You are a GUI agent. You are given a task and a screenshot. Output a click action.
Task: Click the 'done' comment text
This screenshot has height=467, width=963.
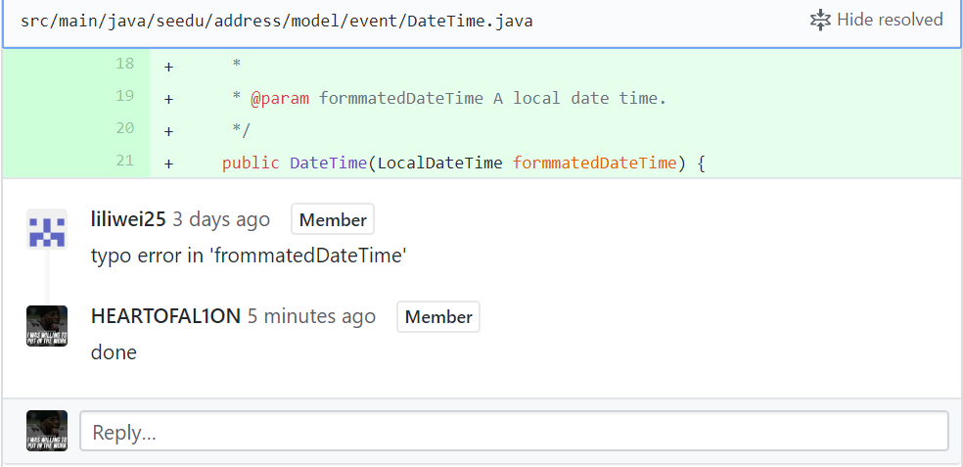pos(114,352)
